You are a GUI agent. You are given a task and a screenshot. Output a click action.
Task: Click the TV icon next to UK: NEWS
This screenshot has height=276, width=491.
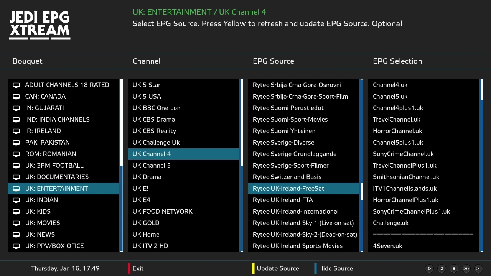(16, 235)
